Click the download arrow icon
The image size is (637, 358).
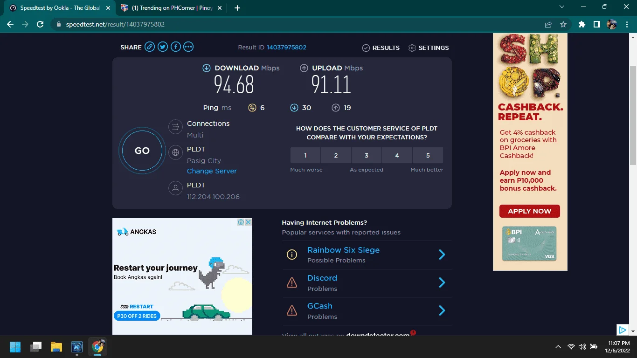click(207, 68)
